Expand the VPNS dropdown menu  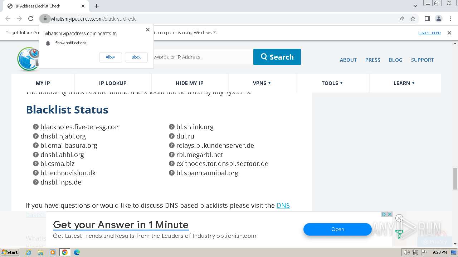pos(262,83)
